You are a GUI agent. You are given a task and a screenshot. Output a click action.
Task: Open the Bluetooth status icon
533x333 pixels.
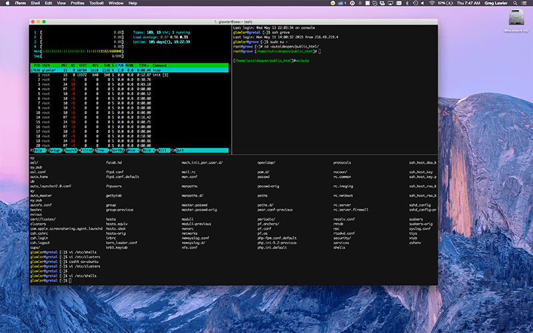(407, 3)
